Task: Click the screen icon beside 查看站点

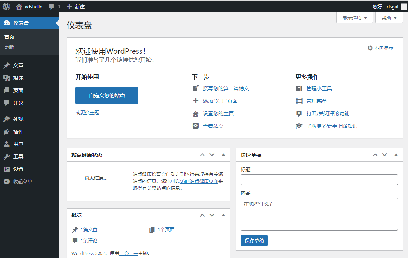Action: coord(196,126)
